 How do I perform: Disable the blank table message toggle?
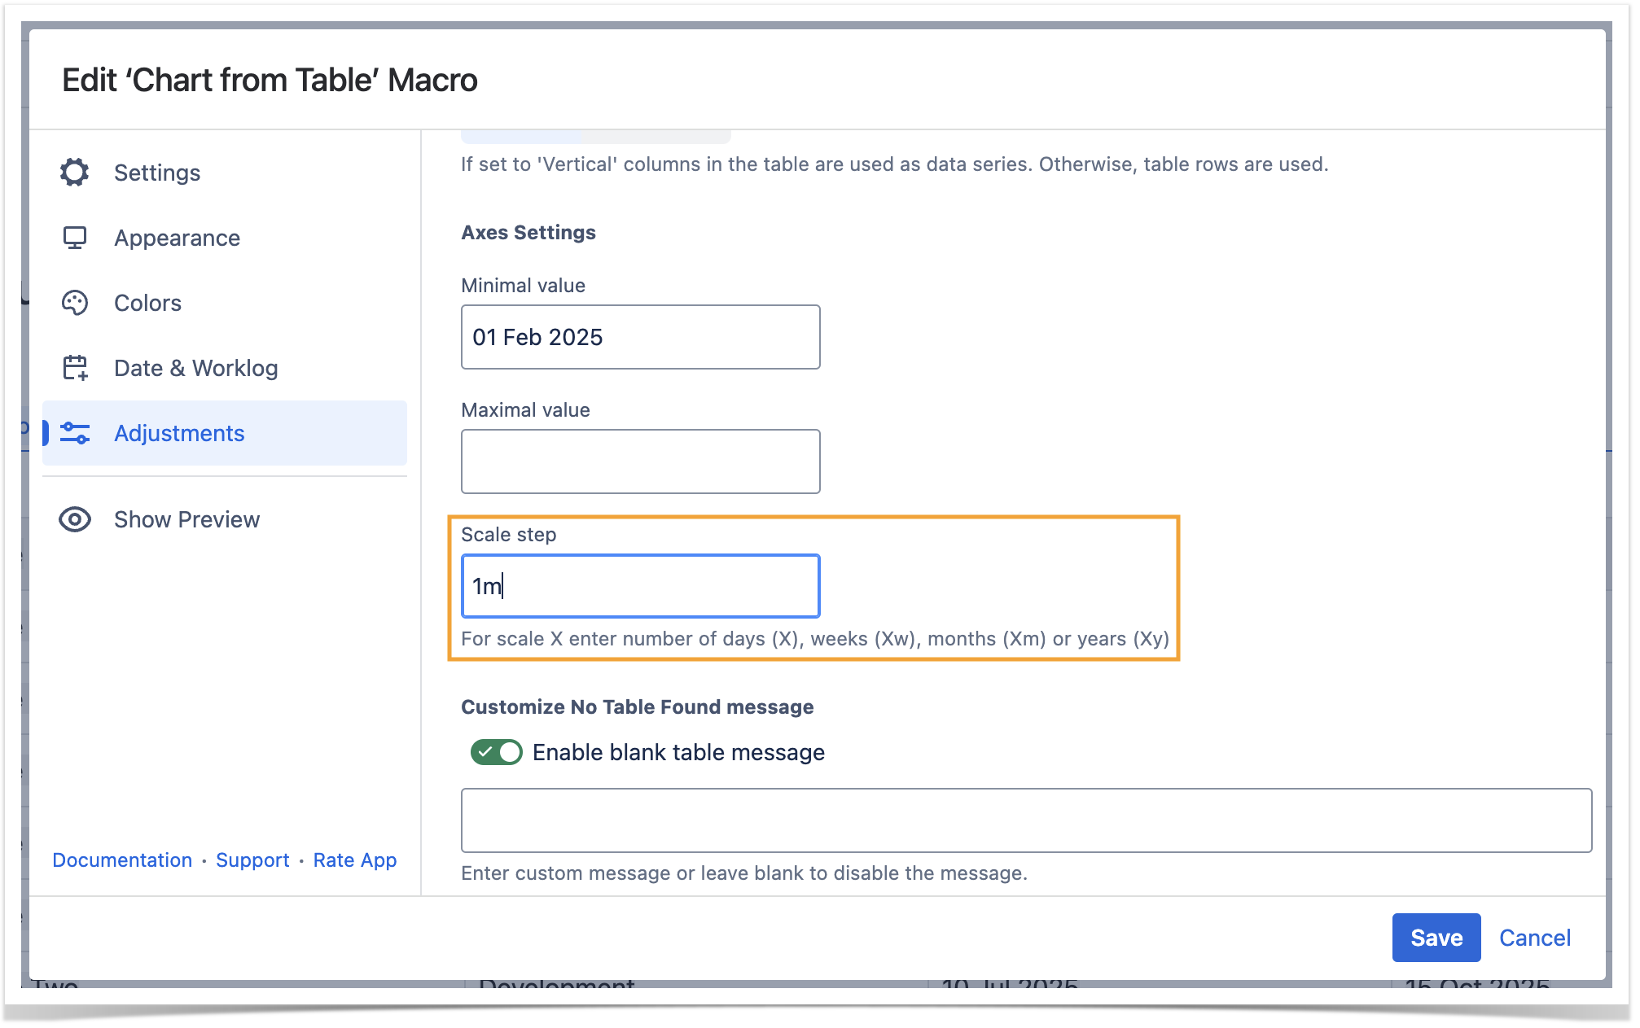tap(496, 752)
